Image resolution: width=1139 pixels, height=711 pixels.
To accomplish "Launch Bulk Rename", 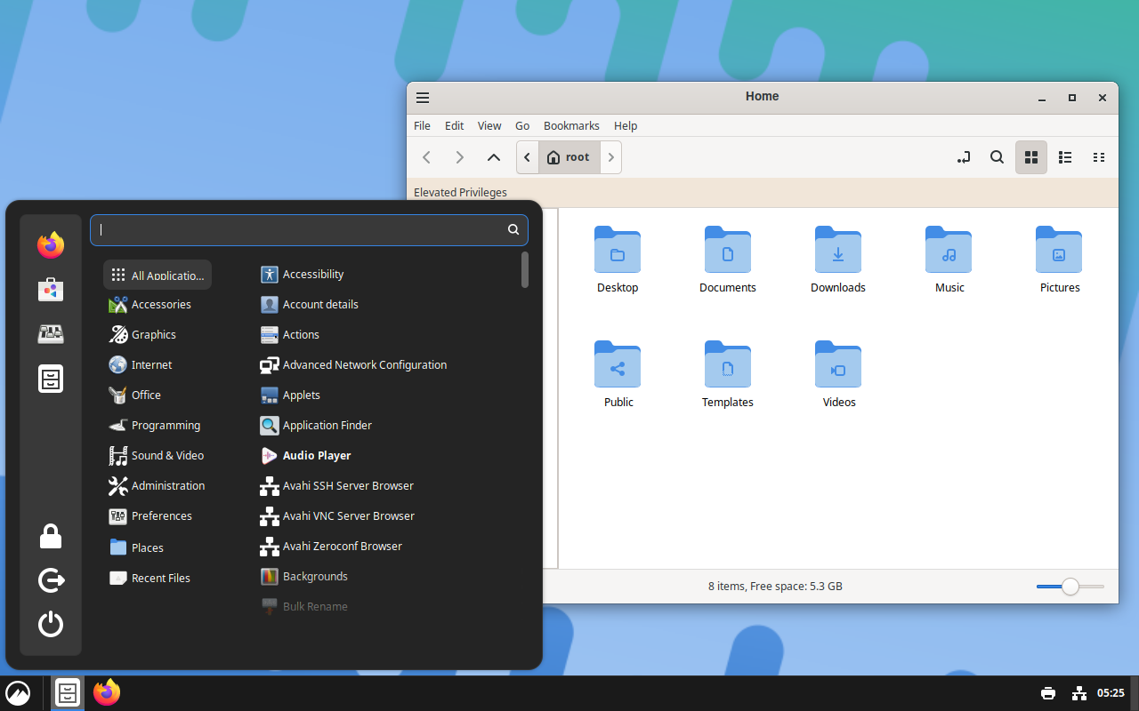I will click(386, 607).
